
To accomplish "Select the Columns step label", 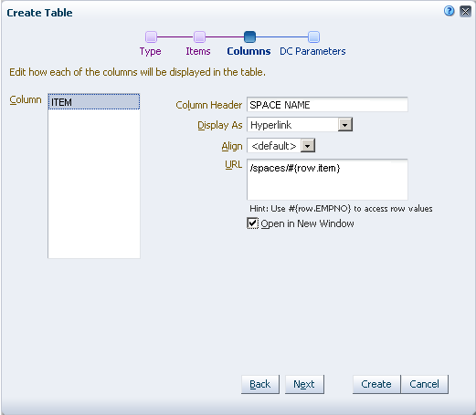I will 249,51.
